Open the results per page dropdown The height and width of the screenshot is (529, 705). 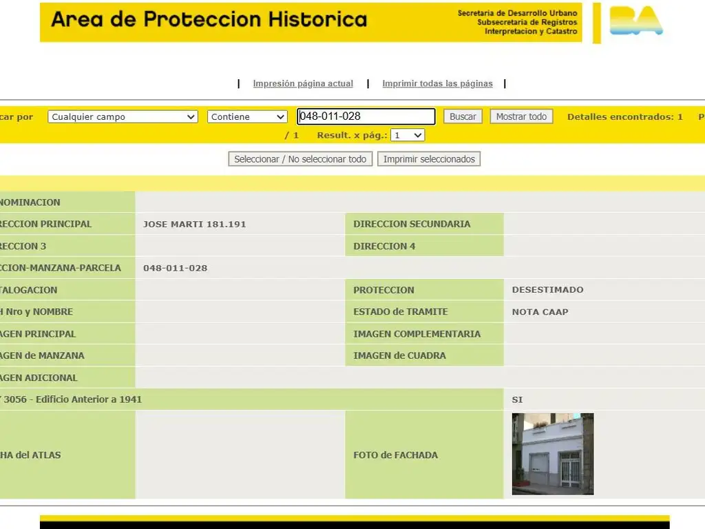pyautogui.click(x=408, y=135)
